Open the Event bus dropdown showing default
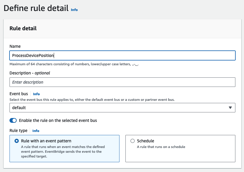The width and height of the screenshot is (244, 172). coord(122,108)
